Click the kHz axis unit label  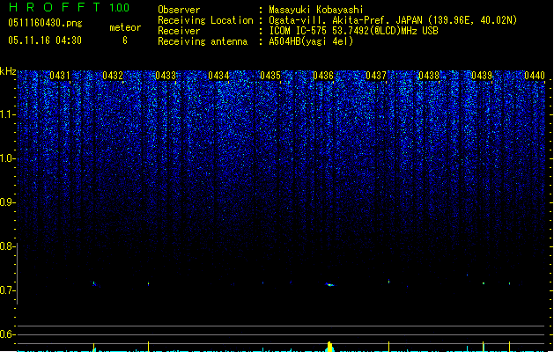(x=8, y=71)
